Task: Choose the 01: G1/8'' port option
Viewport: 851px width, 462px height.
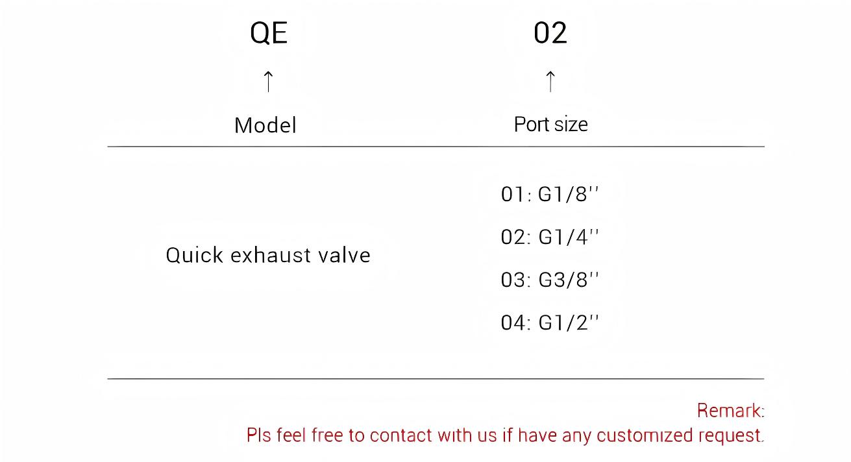Action: tap(549, 194)
